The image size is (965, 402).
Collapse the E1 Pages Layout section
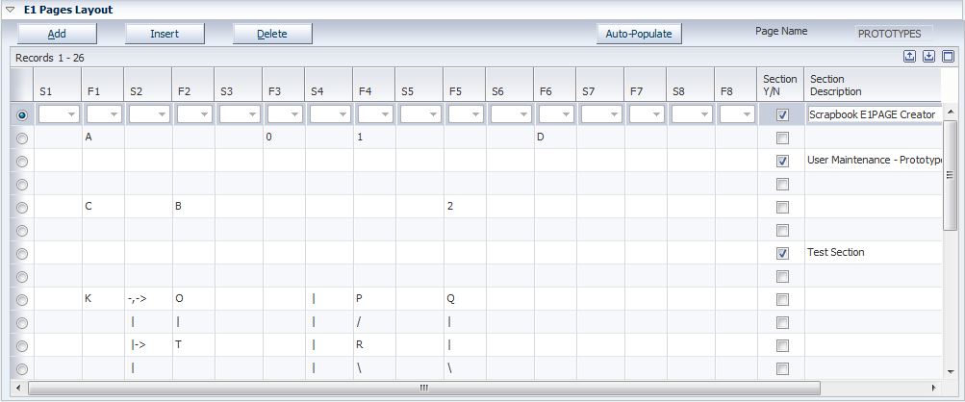[x=10, y=10]
